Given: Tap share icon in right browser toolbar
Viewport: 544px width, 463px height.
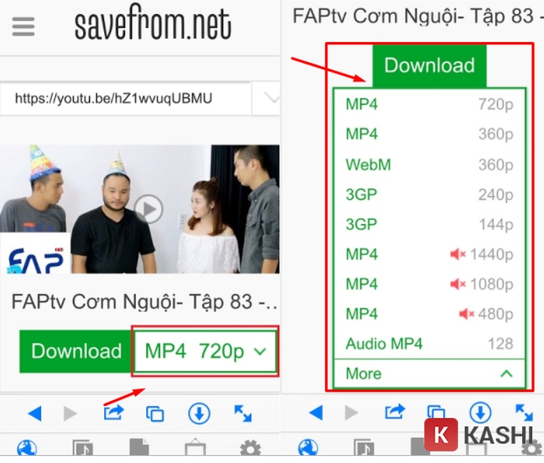Looking at the screenshot, I should pos(395,412).
